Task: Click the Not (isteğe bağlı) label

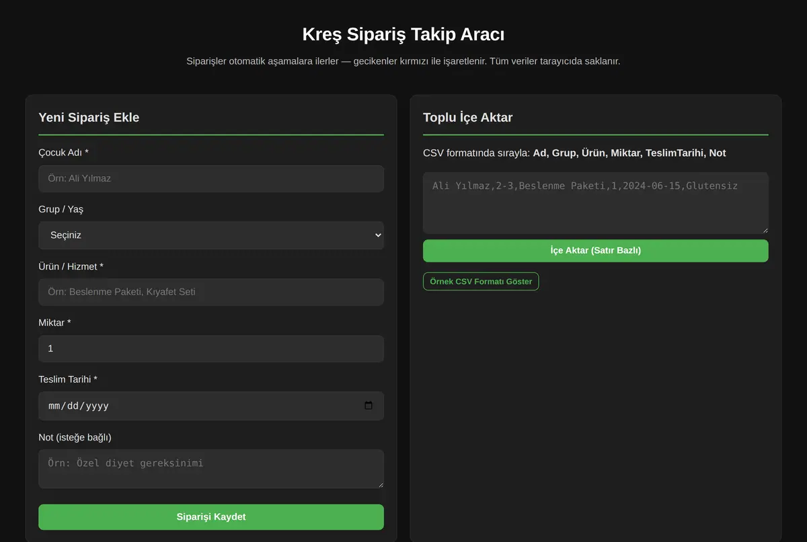Action: [75, 437]
